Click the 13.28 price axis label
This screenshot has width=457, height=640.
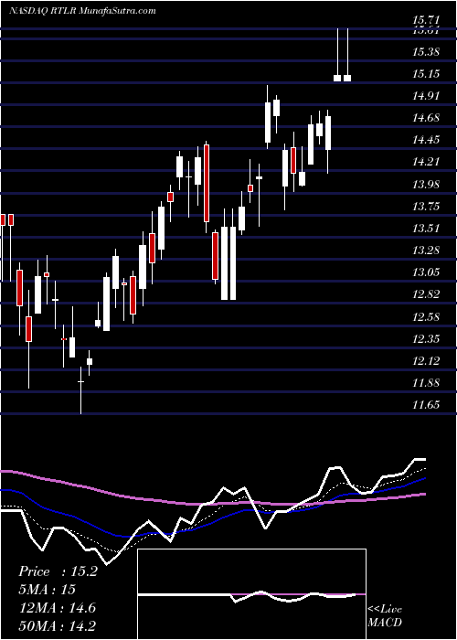(x=426, y=251)
